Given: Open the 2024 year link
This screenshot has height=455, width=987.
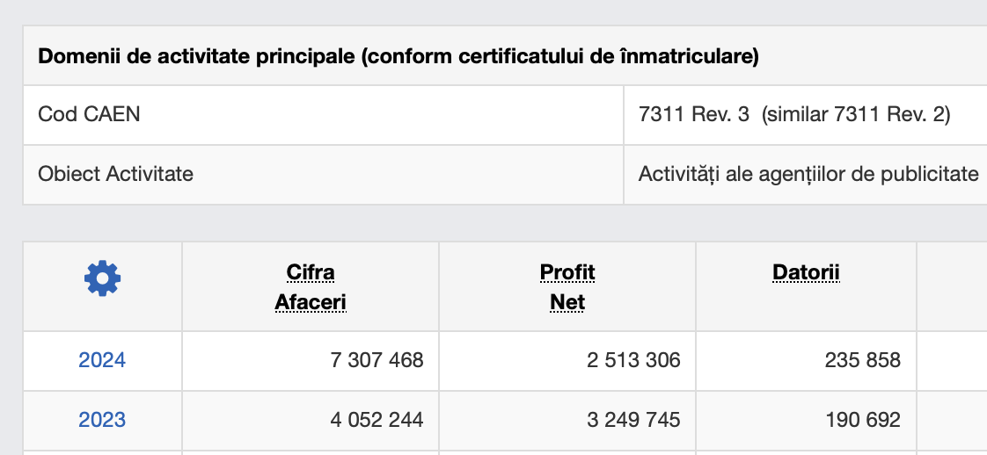Looking at the screenshot, I should (x=102, y=360).
